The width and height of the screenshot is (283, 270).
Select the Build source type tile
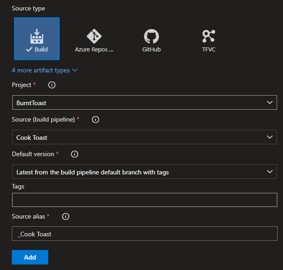37,39
